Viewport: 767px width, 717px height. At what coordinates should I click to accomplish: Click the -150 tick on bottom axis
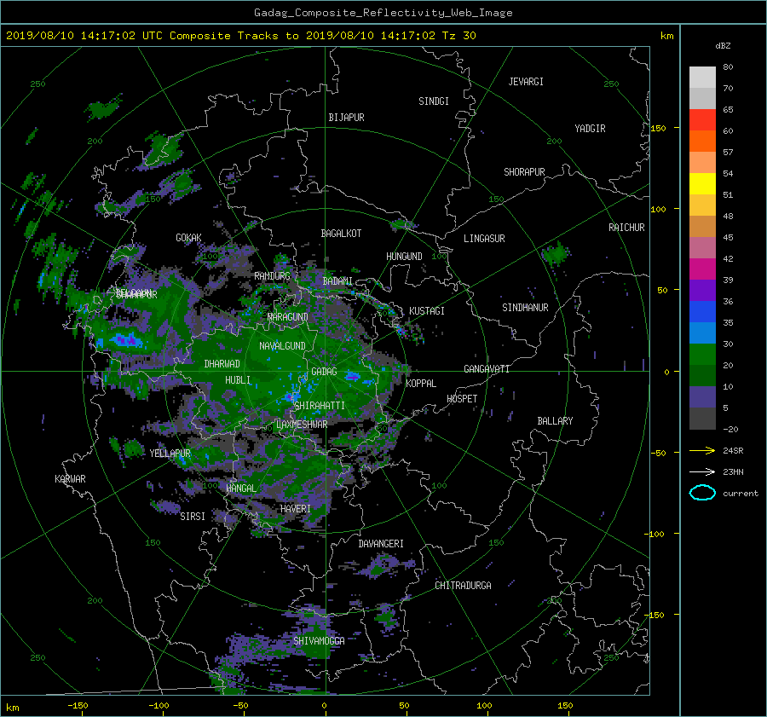click(x=78, y=706)
